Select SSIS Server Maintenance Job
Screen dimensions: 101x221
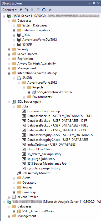(47, 164)
